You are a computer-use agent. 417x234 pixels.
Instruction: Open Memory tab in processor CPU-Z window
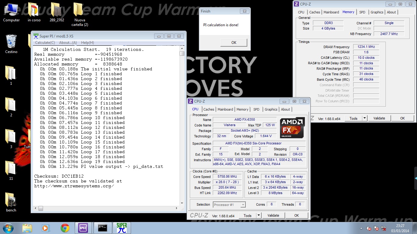click(242, 109)
